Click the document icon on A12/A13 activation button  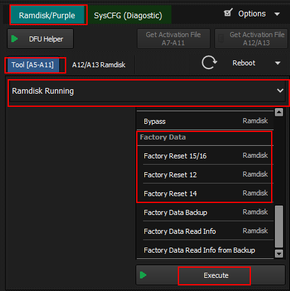point(221,39)
